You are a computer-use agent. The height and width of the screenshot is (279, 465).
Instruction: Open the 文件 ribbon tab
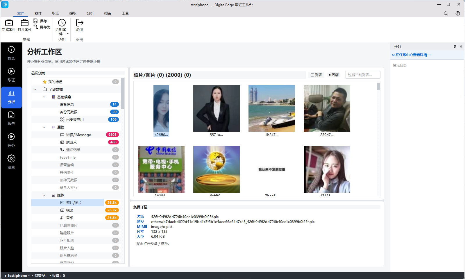(21, 13)
